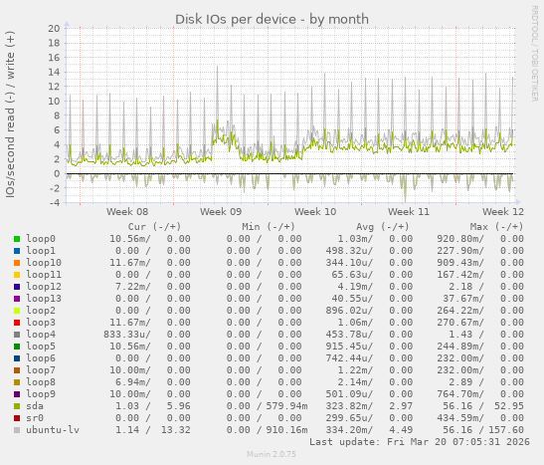Click the 'loop8' device label
544x465 pixels.
coord(41,382)
